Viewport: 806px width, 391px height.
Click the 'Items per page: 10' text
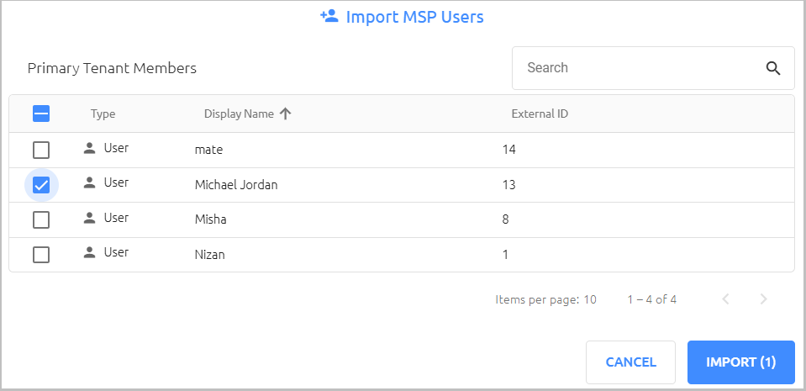point(546,299)
